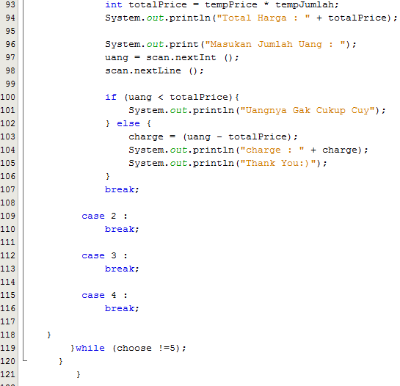
Task: Click 'break;' on line 110
Action: [x=122, y=230]
